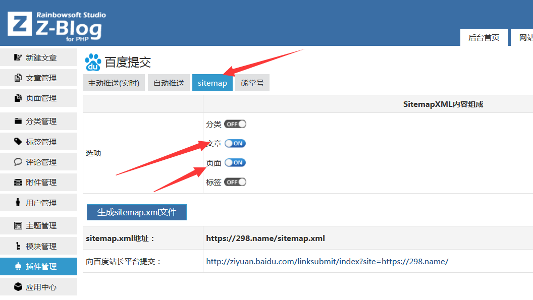Go to 后台首页 in top navigation
The height and width of the screenshot is (300, 533).
click(x=484, y=38)
